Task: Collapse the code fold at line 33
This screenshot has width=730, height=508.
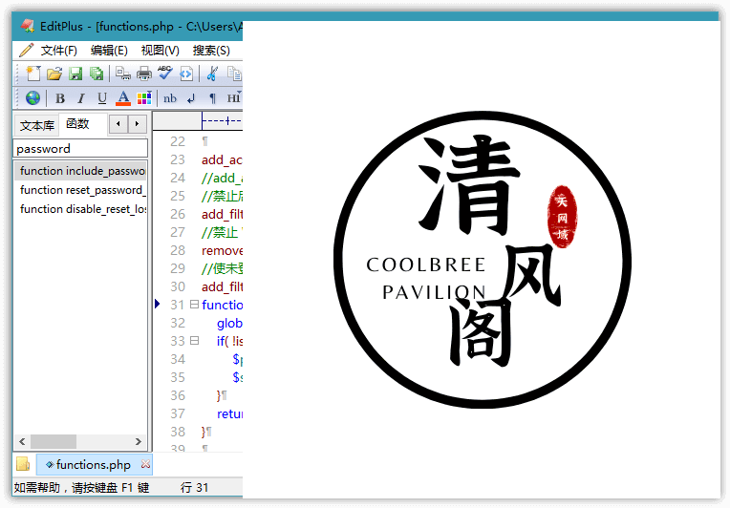Action: (x=195, y=341)
